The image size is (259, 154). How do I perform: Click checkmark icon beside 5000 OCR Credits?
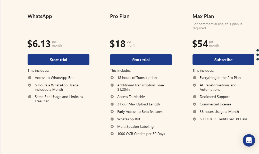pyautogui.click(x=195, y=119)
